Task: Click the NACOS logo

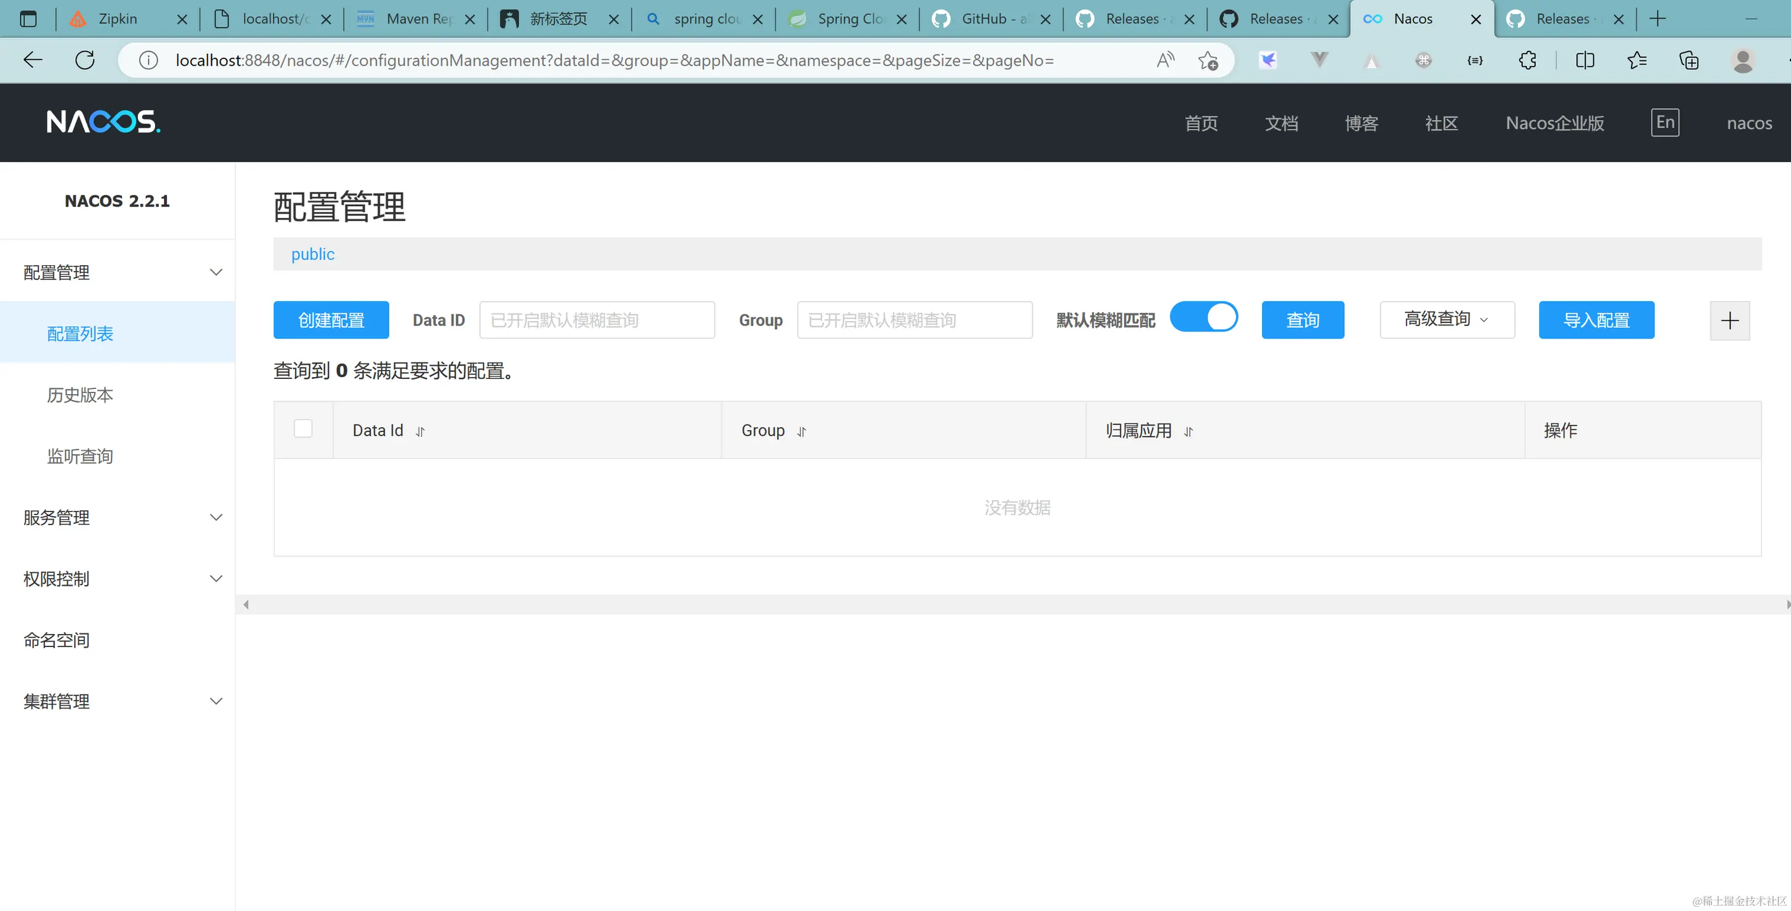Action: (104, 123)
